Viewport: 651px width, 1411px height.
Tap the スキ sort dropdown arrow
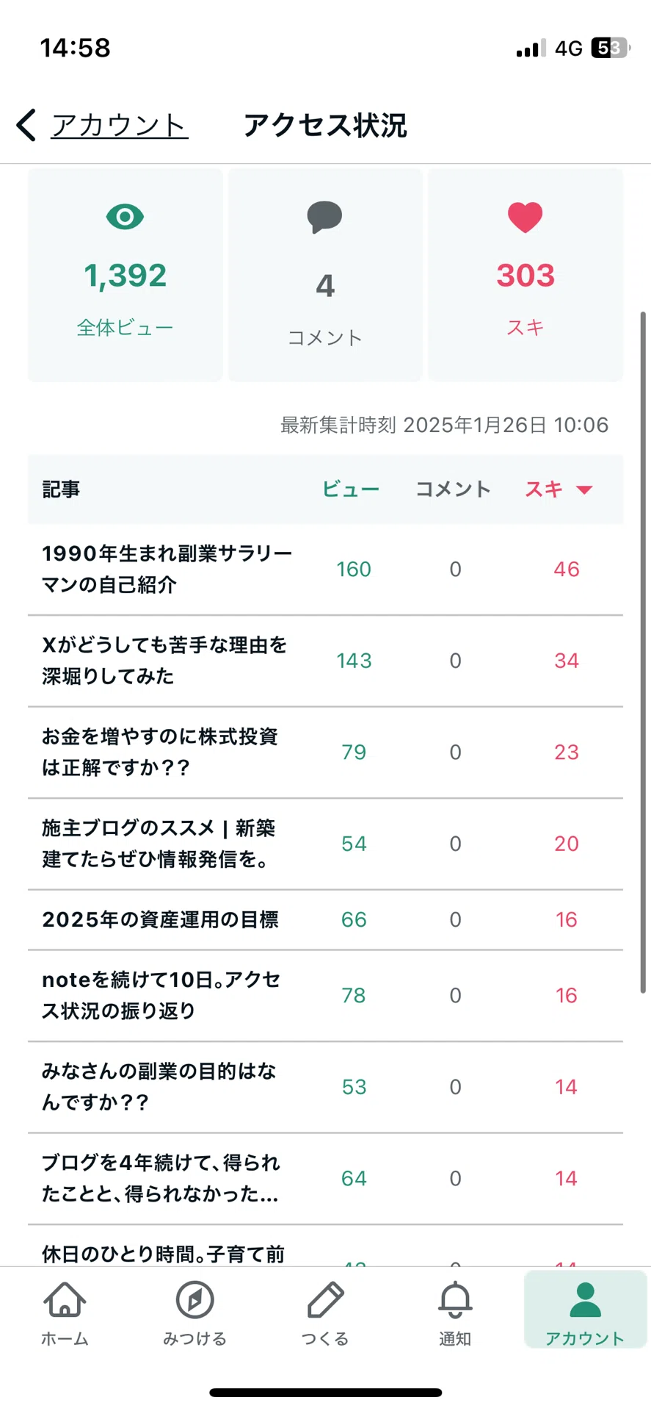pyautogui.click(x=584, y=490)
